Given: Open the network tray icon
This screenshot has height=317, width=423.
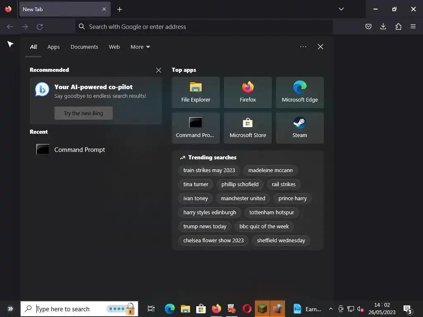Looking at the screenshot, I should tap(350, 309).
